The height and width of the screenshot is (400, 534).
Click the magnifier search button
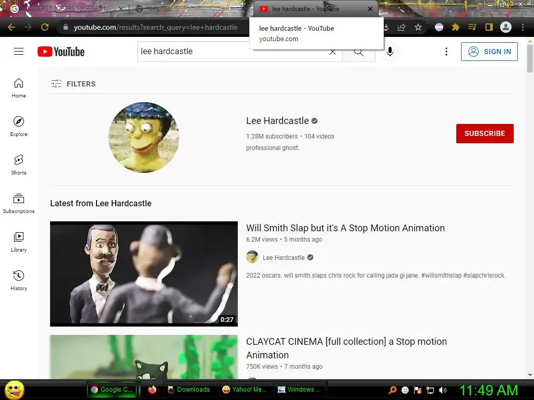(x=359, y=52)
